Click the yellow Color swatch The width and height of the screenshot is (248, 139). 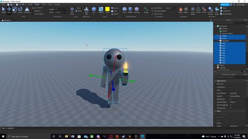[107, 9]
